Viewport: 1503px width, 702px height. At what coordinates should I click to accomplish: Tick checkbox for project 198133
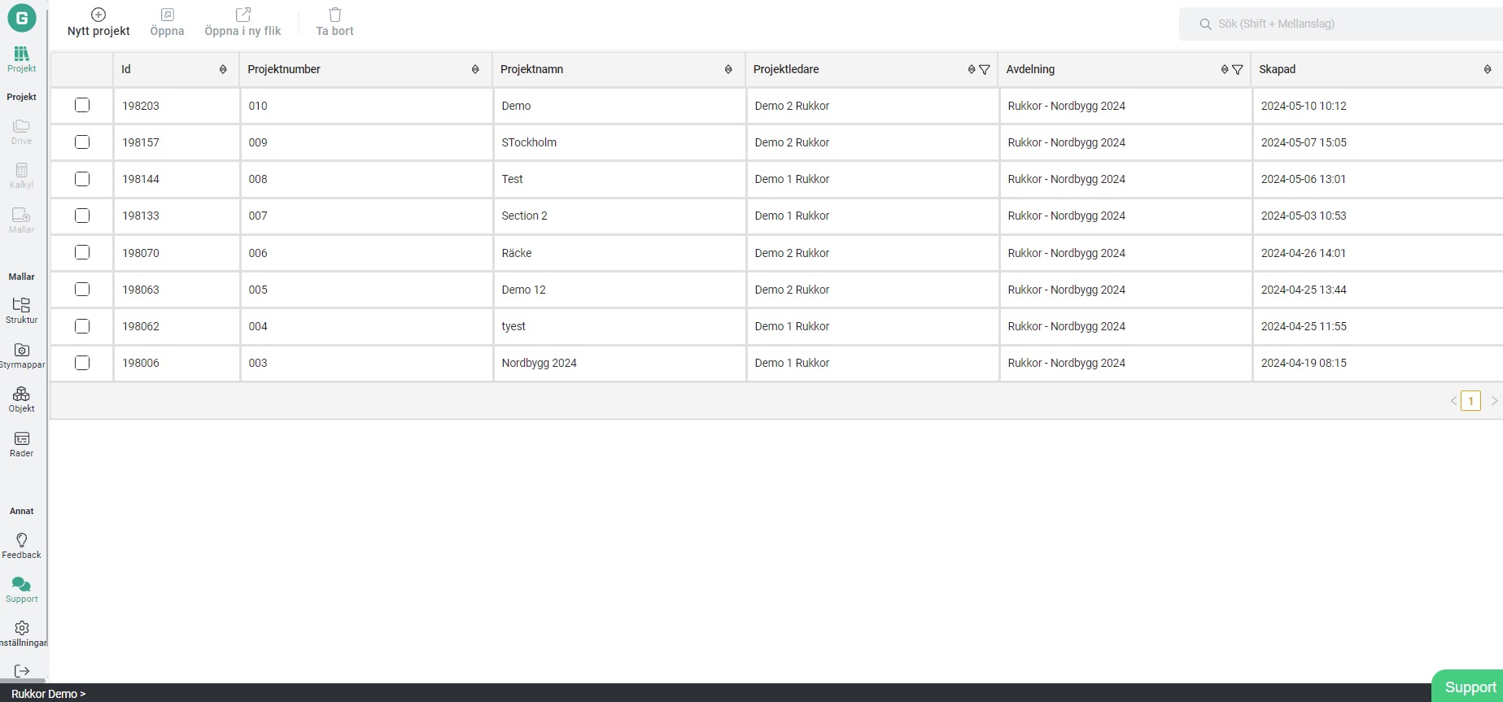(82, 216)
